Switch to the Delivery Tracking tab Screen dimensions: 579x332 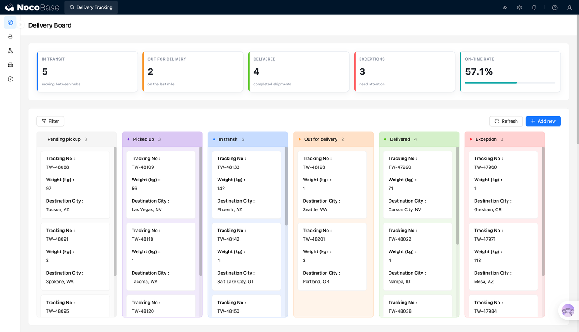point(91,7)
